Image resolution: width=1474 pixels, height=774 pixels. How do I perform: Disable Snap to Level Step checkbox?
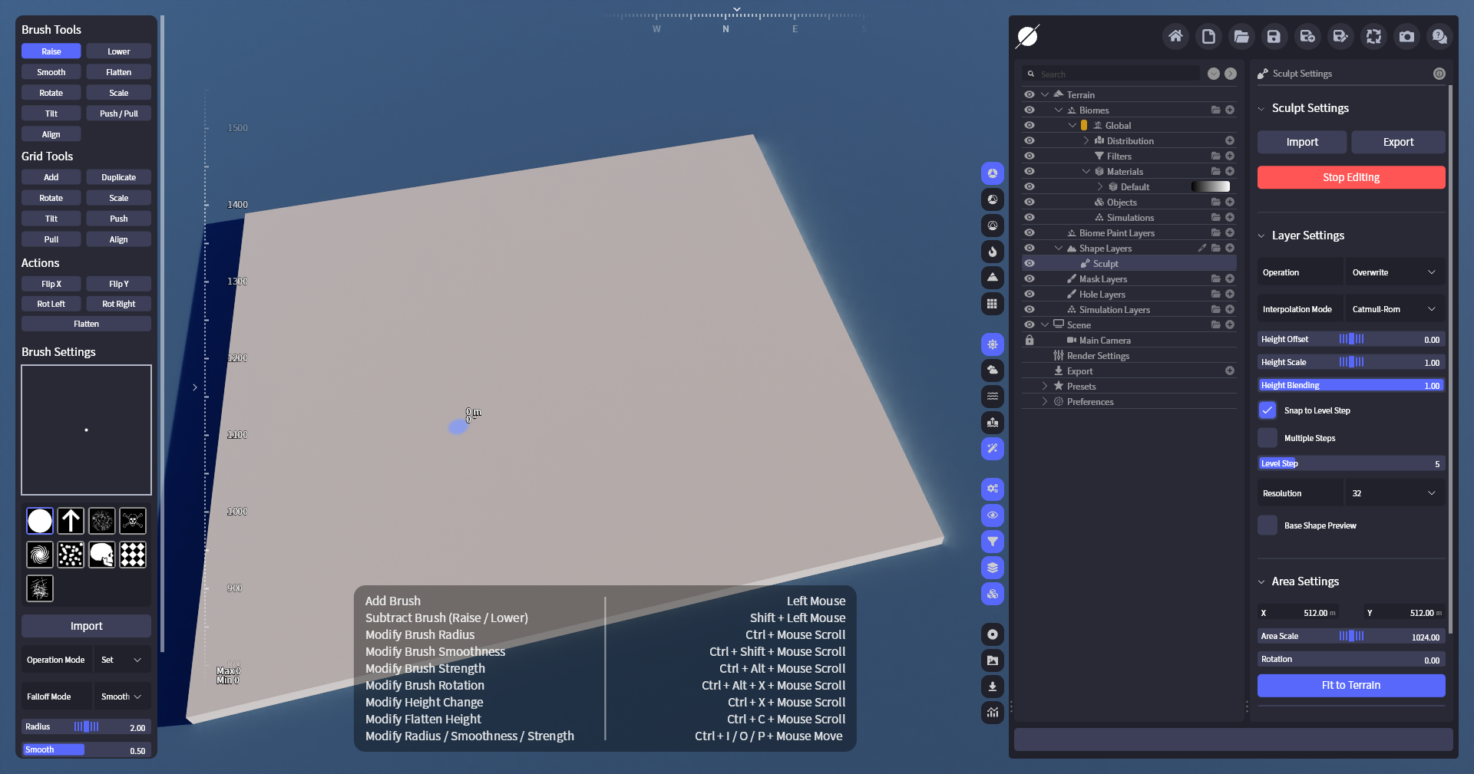pyautogui.click(x=1267, y=410)
